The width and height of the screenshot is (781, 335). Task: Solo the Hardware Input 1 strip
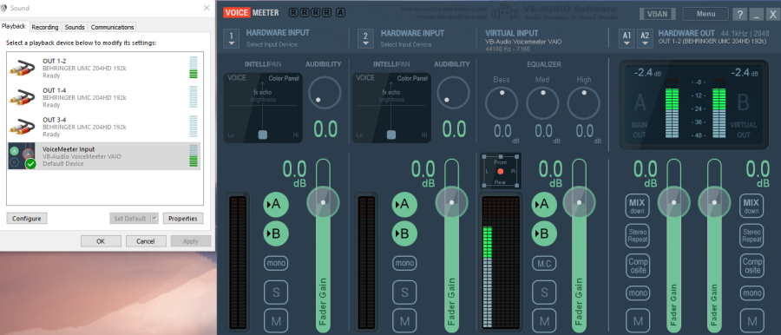pyautogui.click(x=276, y=292)
